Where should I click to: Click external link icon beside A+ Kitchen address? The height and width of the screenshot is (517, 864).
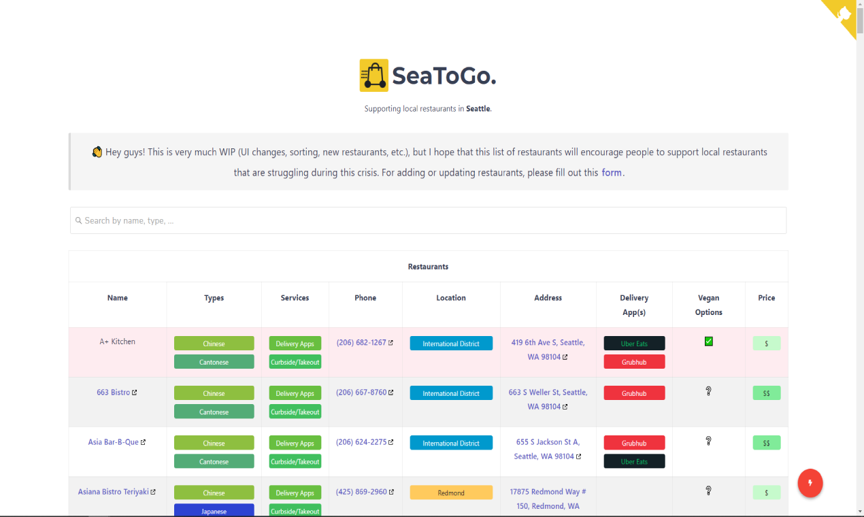[x=567, y=356]
